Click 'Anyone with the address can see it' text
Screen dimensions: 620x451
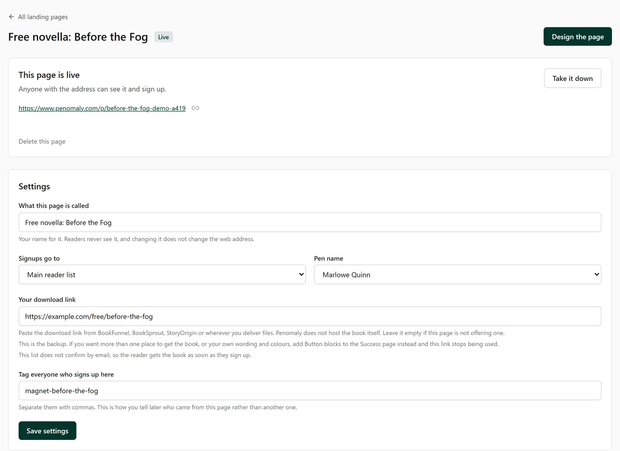click(x=93, y=89)
